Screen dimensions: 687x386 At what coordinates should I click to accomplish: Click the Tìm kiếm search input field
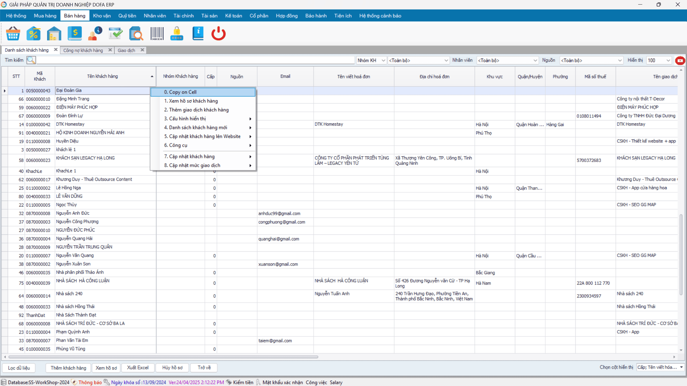pyautogui.click(x=195, y=60)
